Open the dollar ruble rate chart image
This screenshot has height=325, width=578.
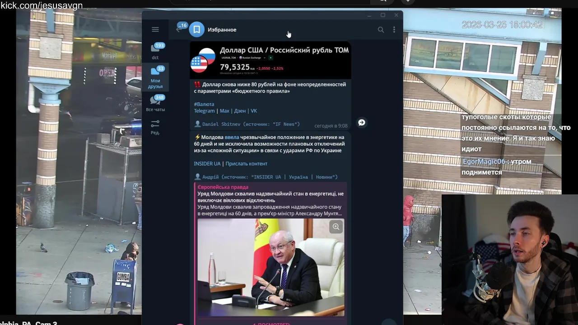tap(270, 60)
